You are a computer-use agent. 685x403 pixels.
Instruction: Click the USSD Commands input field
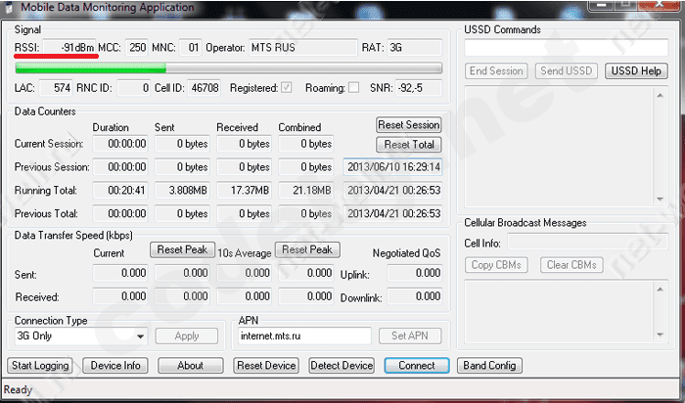click(x=567, y=48)
